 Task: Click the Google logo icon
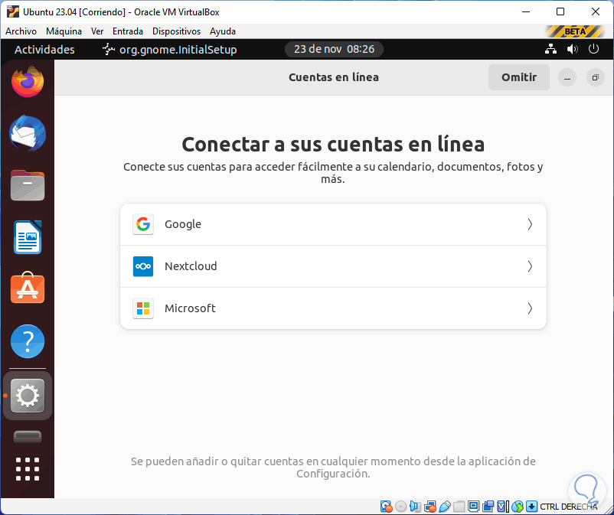point(143,224)
